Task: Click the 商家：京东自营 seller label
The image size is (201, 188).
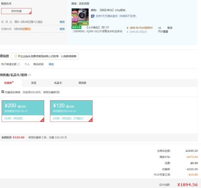Action: click(x=80, y=4)
